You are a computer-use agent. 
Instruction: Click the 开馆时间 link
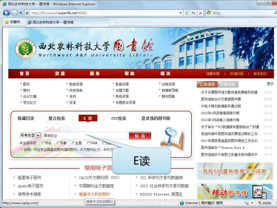point(236,74)
